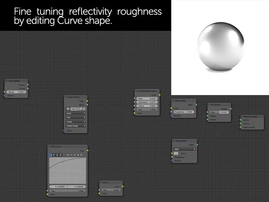Collapse the Invert node
Image resolution: width=269 pixels, height=202 pixels.
pos(101,182)
